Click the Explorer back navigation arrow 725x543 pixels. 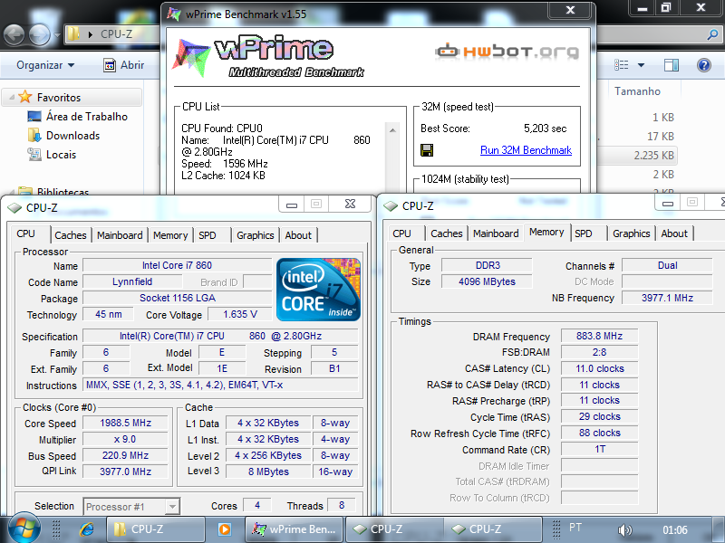14,34
